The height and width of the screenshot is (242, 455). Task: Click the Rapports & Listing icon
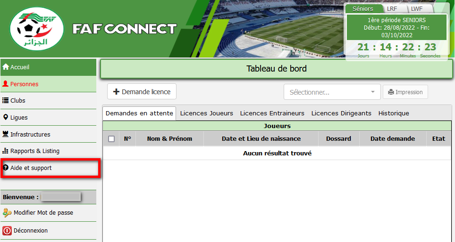click(6, 151)
